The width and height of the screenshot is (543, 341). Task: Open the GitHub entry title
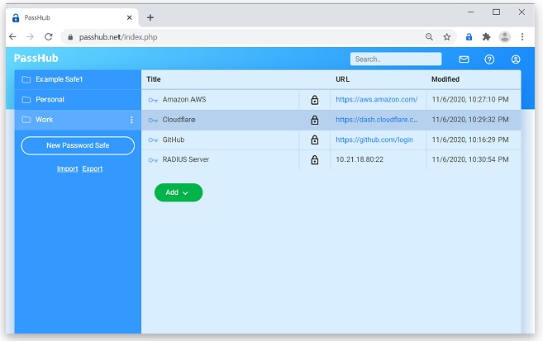click(x=174, y=140)
